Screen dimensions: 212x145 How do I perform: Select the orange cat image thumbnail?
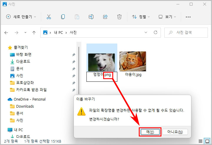(x=133, y=61)
